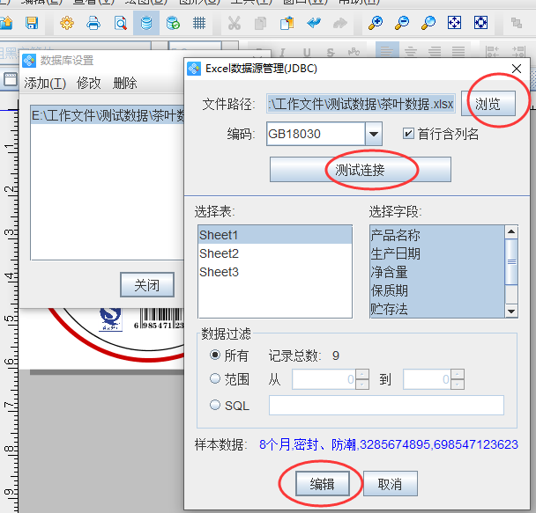This screenshot has height=513, width=536.
Task: Select Sheet2 in the table list
Action: (x=219, y=253)
